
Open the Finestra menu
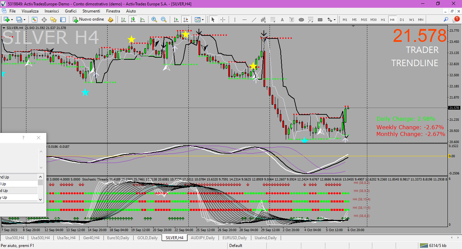click(x=113, y=11)
